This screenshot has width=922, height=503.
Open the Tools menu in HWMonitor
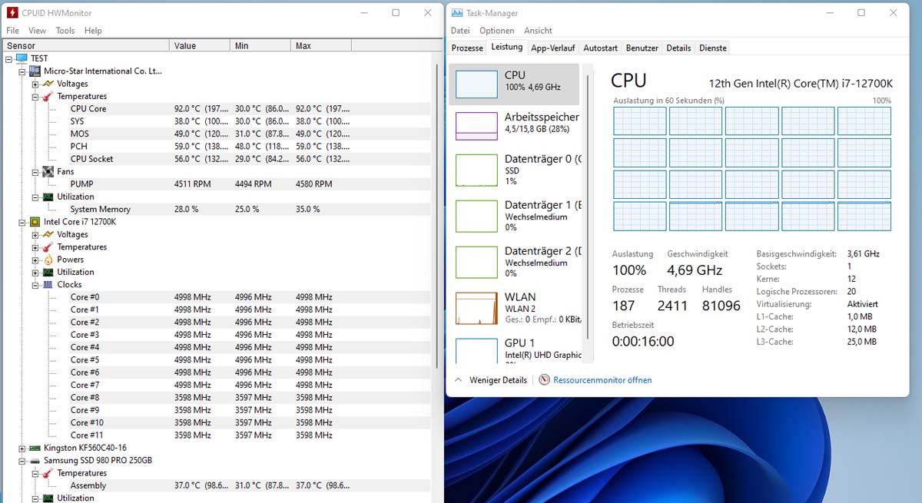(65, 31)
